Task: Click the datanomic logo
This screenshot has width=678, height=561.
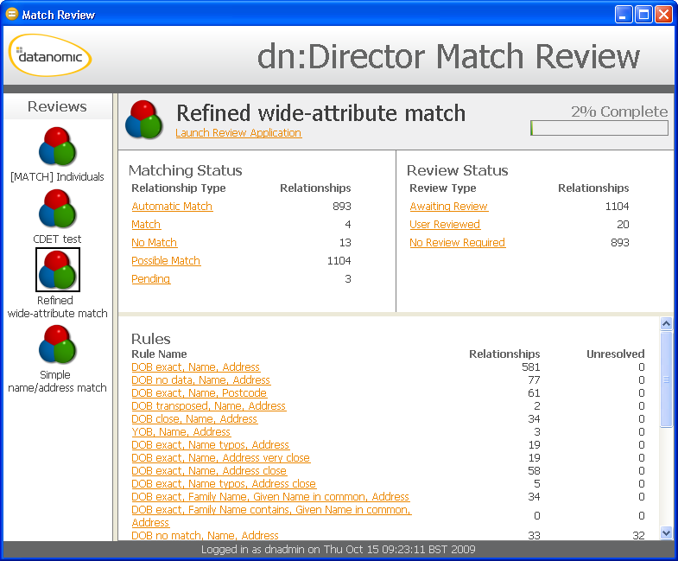Action: tap(50, 56)
